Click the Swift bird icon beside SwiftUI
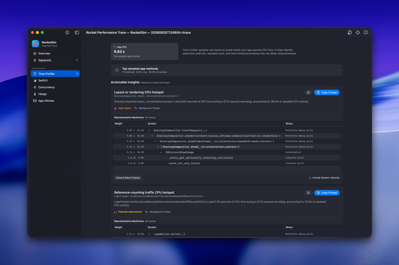This screenshot has height=265, width=399. (x=35, y=80)
